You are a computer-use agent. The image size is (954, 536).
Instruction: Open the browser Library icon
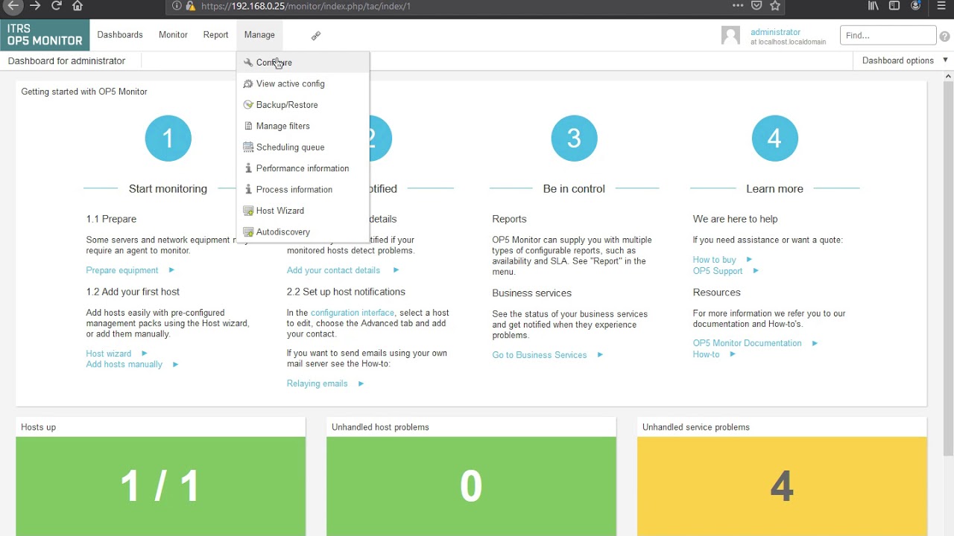874,6
